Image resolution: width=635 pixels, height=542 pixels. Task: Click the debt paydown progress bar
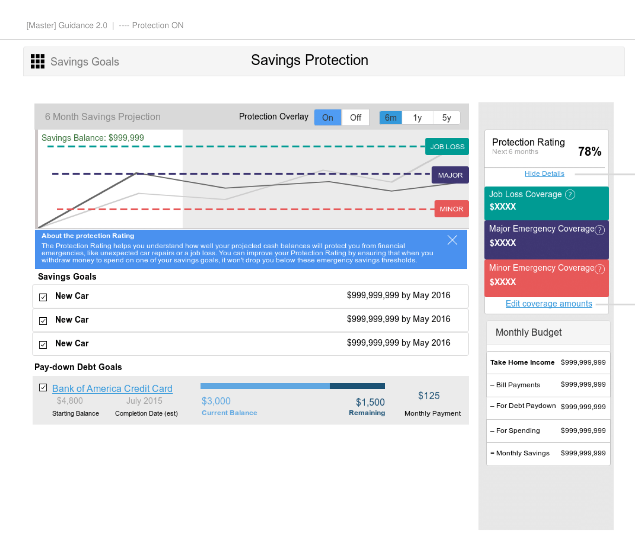[x=292, y=386]
